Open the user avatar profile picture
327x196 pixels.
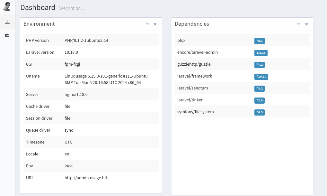click(7, 7)
